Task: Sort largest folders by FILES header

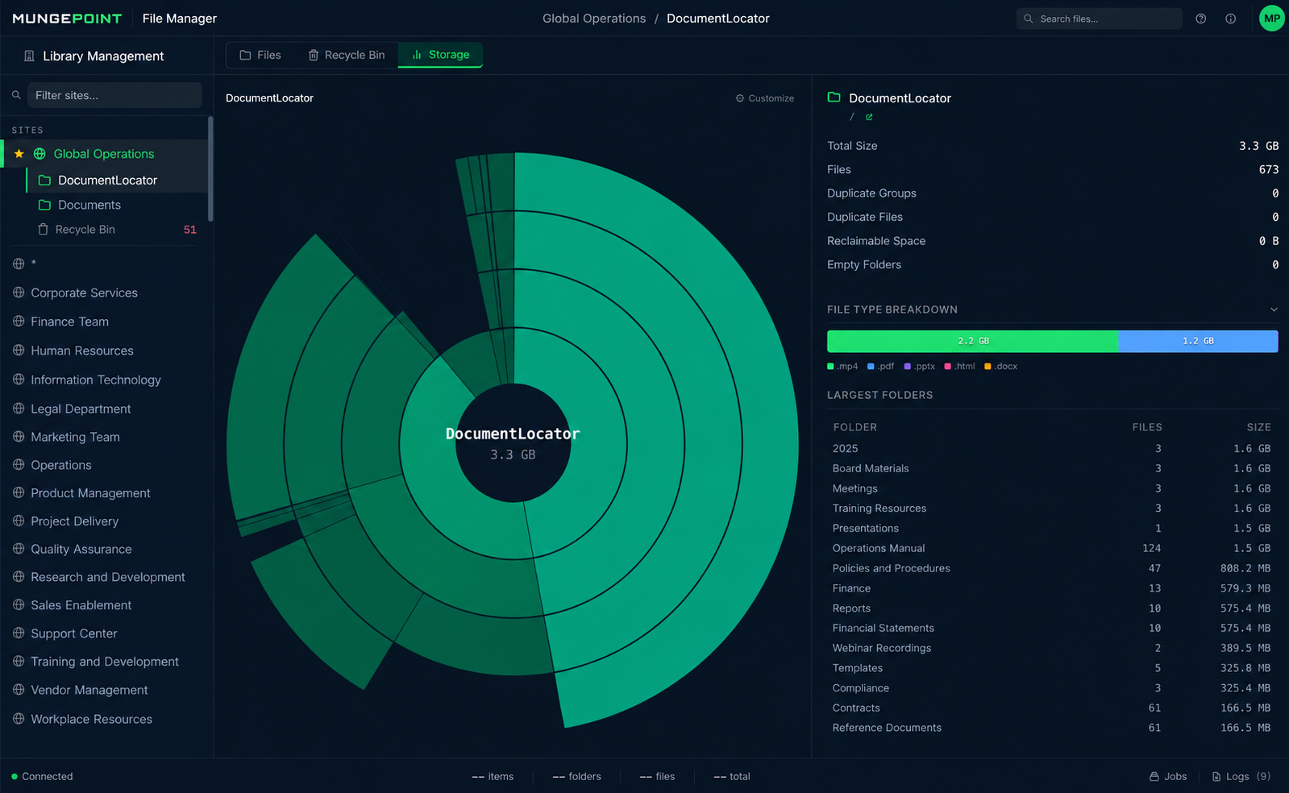Action: [x=1146, y=427]
